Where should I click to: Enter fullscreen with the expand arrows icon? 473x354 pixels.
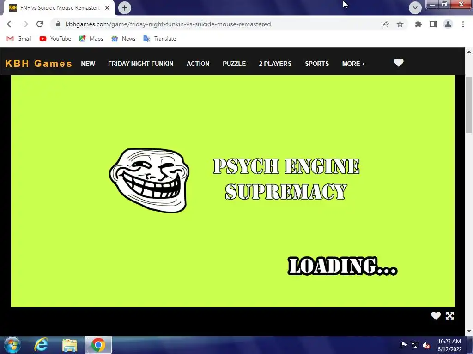450,316
